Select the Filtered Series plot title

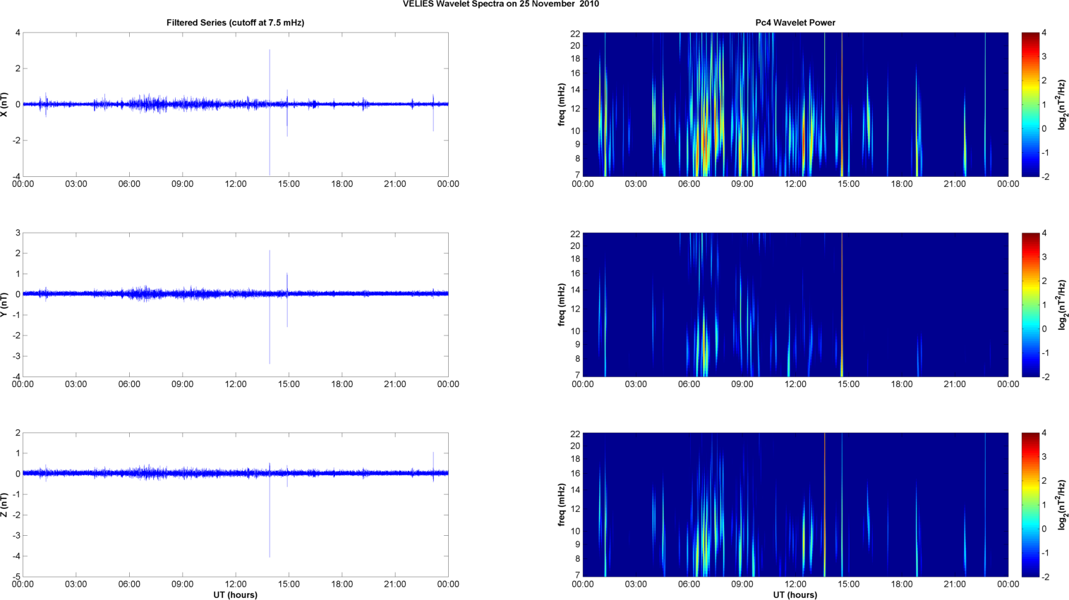point(235,23)
